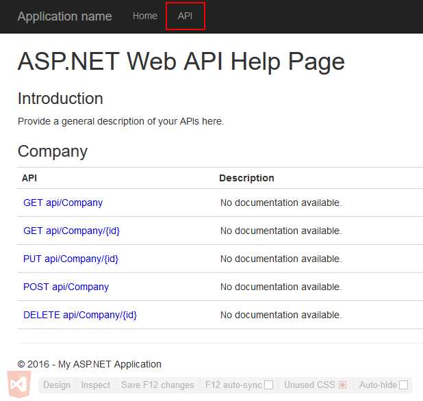
Task: Click the ASP.NET Web API Help Page heading
Action: (181, 62)
